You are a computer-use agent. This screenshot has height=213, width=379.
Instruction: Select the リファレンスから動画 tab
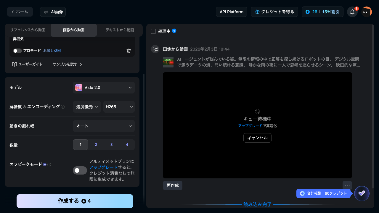tap(27, 30)
